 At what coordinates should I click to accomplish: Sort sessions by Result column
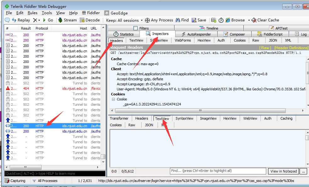click(26, 28)
